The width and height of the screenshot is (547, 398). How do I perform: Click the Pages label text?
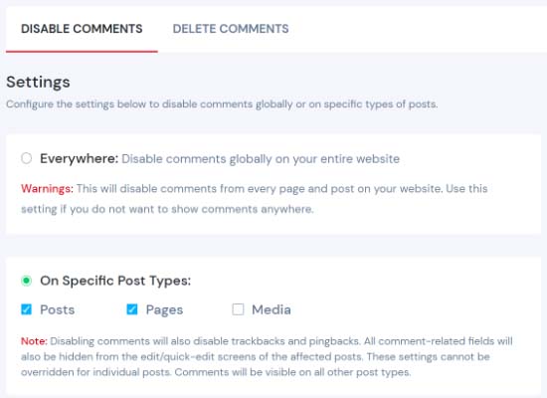tap(164, 309)
